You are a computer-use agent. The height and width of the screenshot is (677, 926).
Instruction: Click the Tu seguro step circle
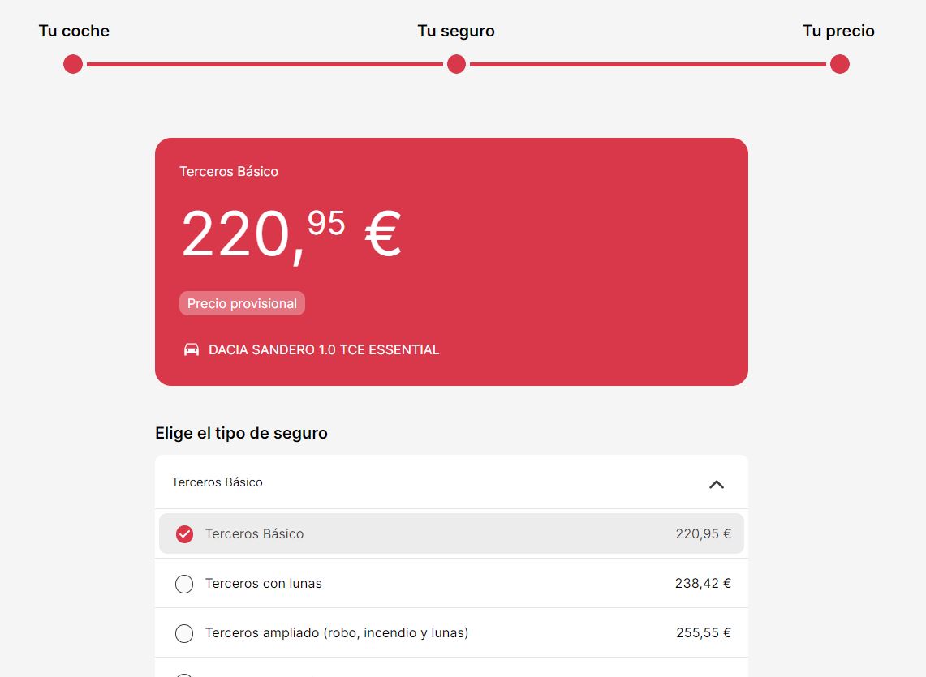click(456, 64)
